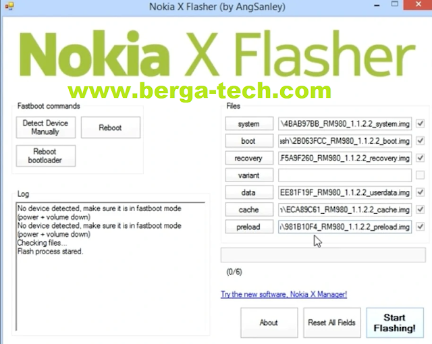Browse for the boot image file
The image size is (432, 344).
tap(249, 141)
